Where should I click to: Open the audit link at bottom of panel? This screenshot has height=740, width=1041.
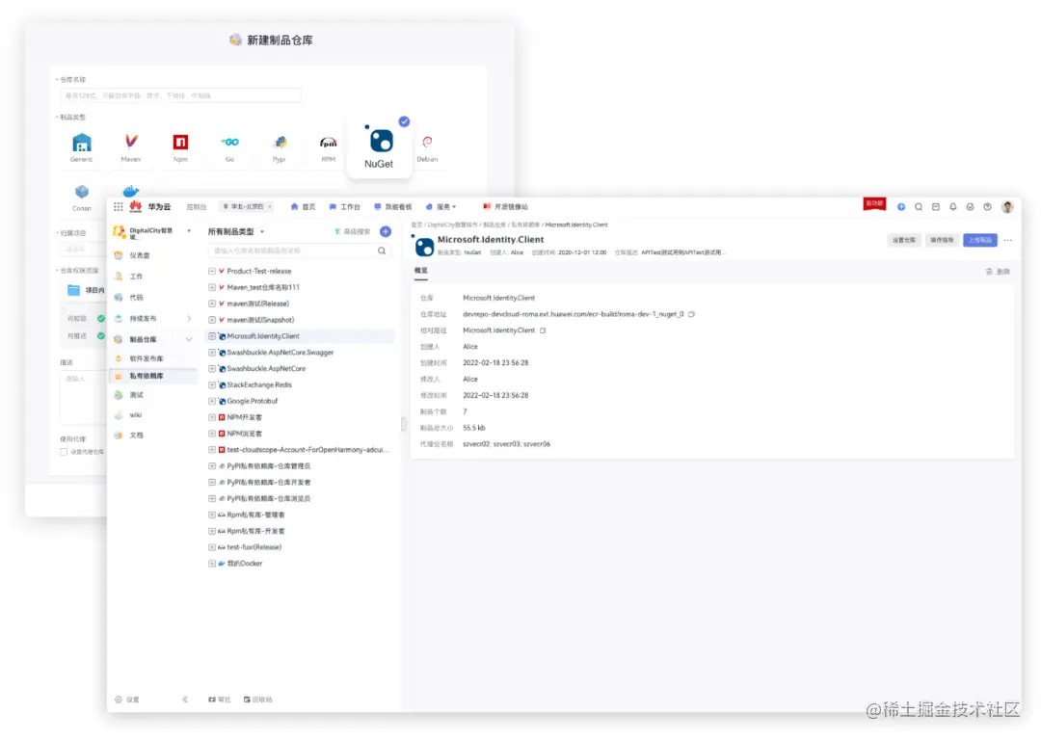click(x=219, y=700)
